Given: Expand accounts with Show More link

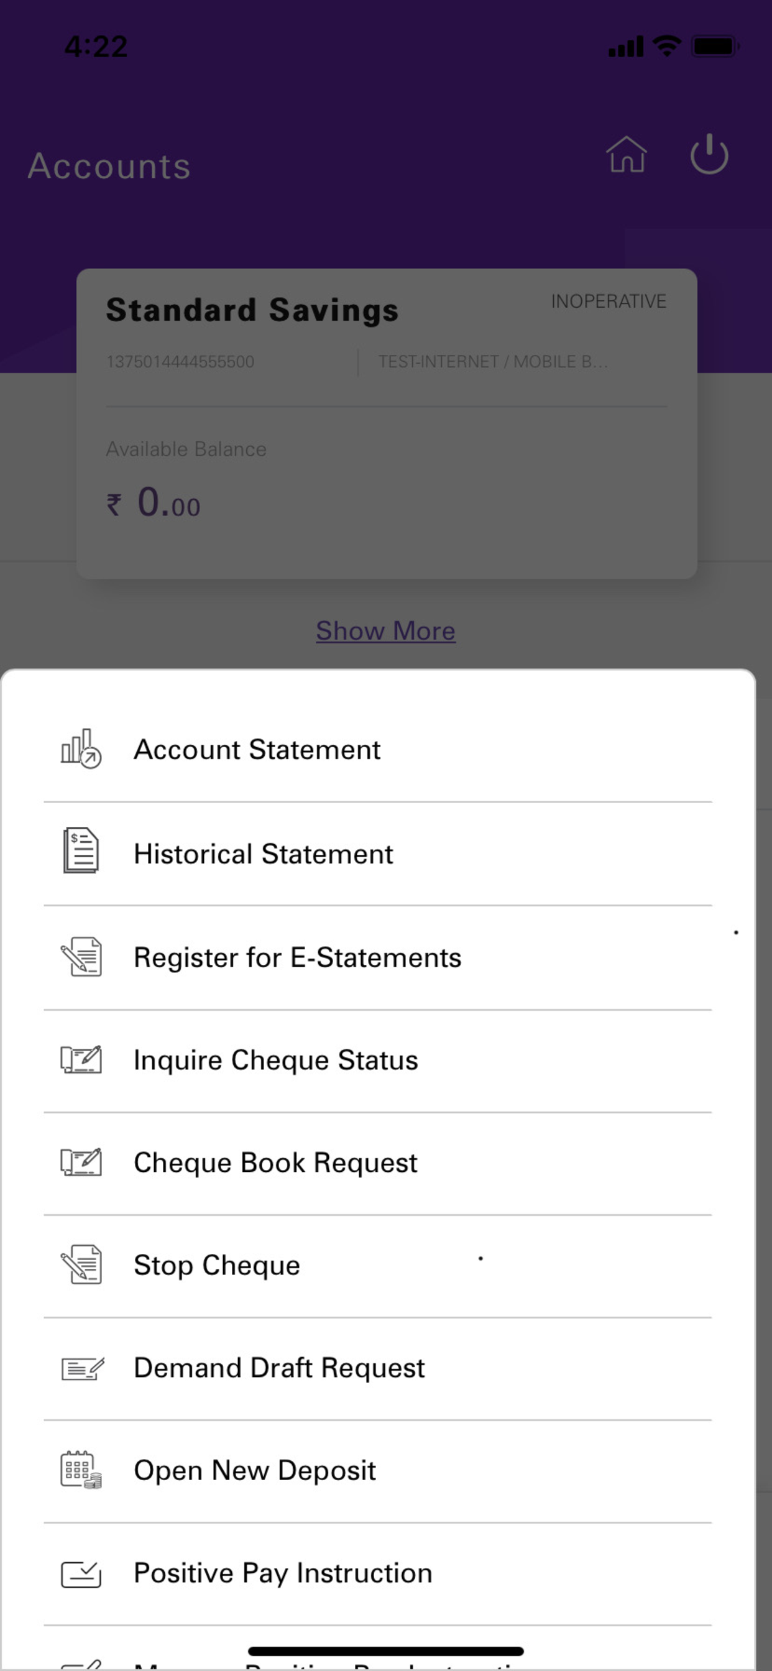Looking at the screenshot, I should click(386, 630).
